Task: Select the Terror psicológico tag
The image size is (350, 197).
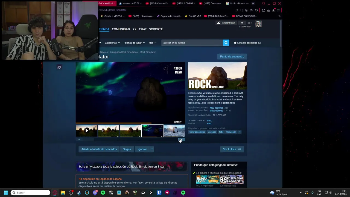Action: point(197,132)
